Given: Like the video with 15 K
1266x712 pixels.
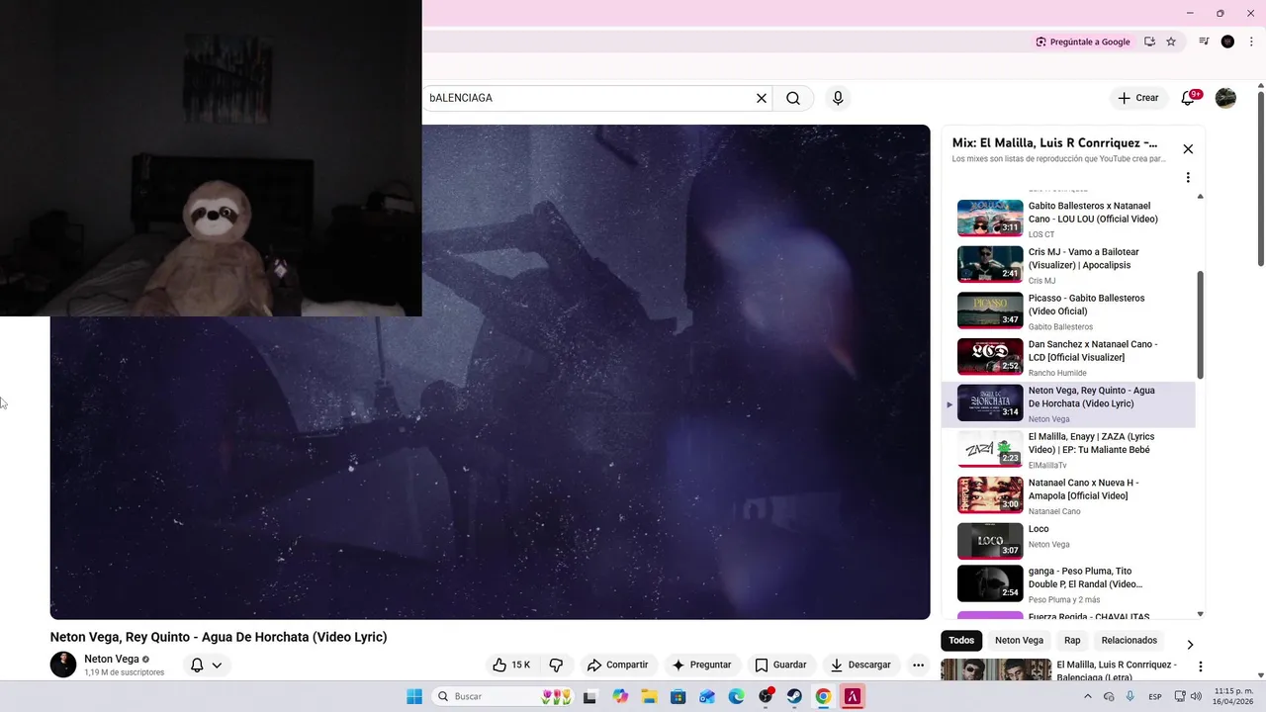Looking at the screenshot, I should click(512, 665).
